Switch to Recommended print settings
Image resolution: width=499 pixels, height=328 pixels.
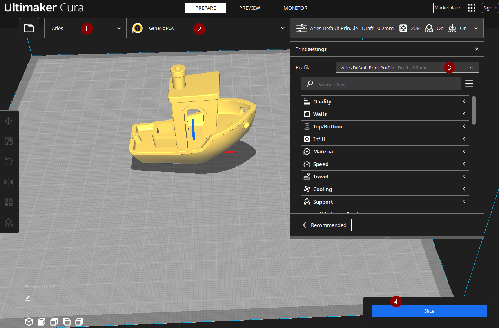(x=323, y=225)
